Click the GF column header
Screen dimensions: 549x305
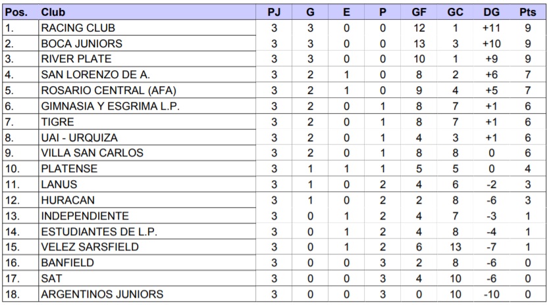click(x=419, y=12)
